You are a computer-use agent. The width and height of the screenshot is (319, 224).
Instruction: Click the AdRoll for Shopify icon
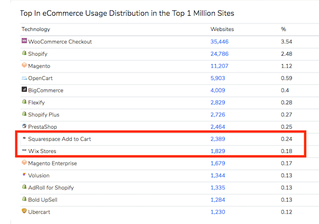tap(24, 186)
